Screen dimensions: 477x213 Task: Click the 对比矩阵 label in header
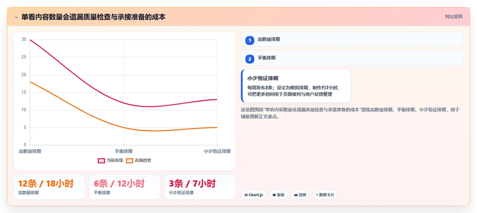pos(454,16)
